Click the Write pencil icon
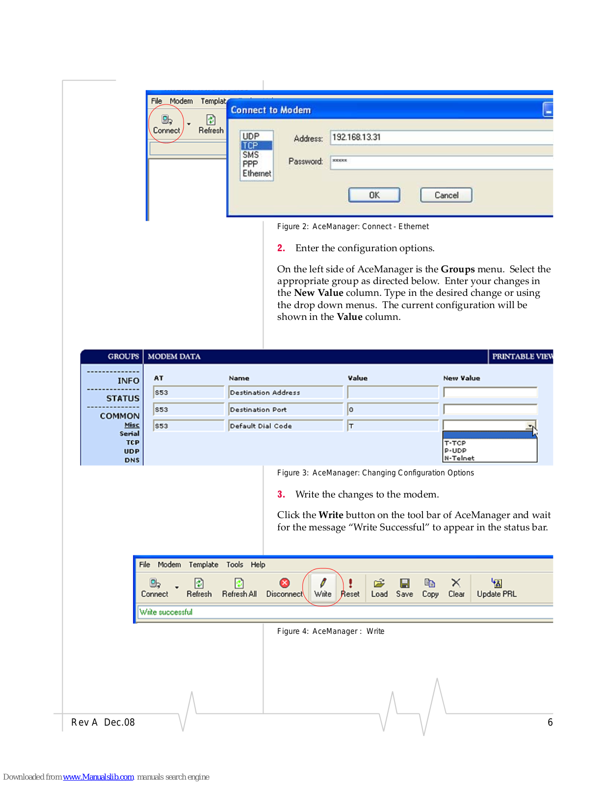This screenshot has height=785, width=607. click(x=323, y=588)
